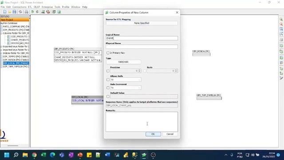The height and width of the screenshot is (160, 284).
Task: Open Google Chrome from taskbar
Action: coord(34,155)
